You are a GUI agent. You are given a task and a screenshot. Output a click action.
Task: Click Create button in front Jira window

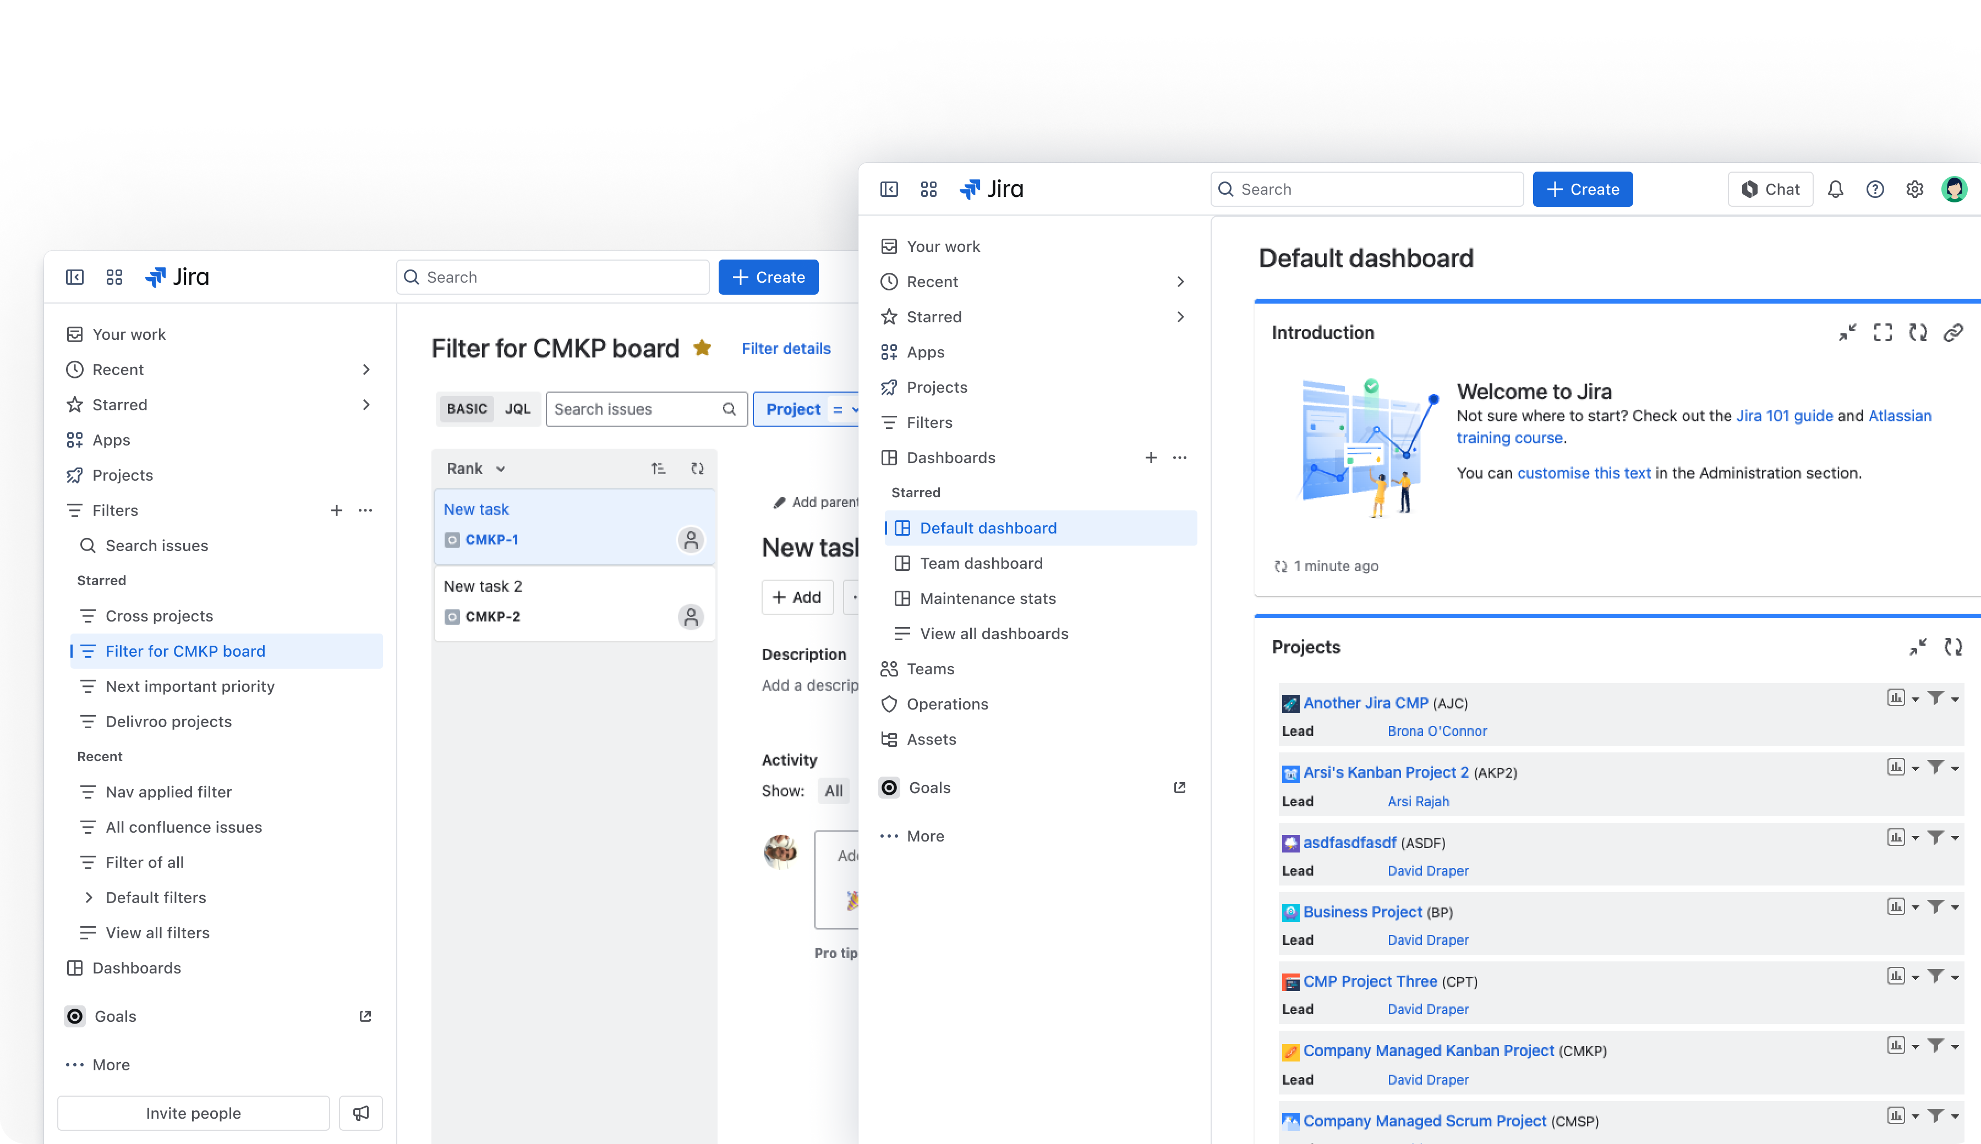click(1583, 189)
